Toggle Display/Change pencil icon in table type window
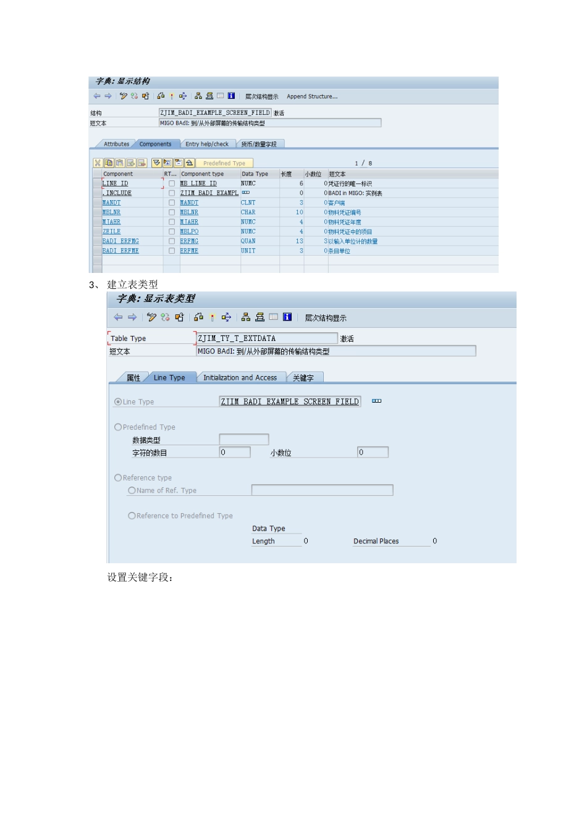 point(151,317)
